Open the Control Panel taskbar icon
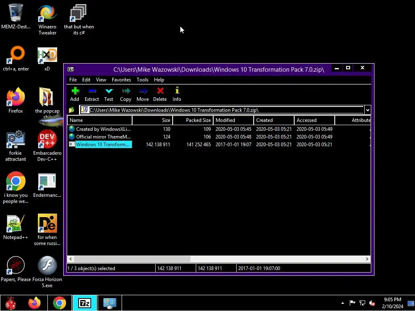Viewport: 415px width, 311px height. (x=109, y=303)
